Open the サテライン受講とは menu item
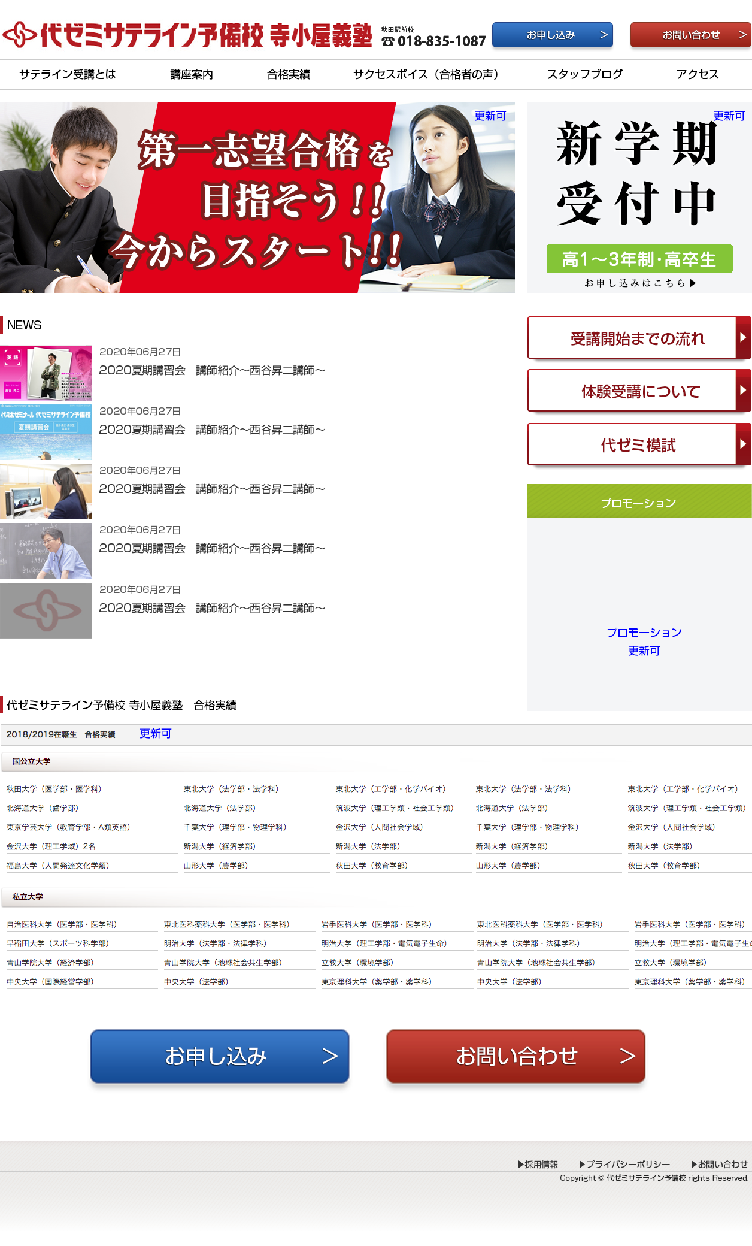The height and width of the screenshot is (1246, 752). [68, 74]
